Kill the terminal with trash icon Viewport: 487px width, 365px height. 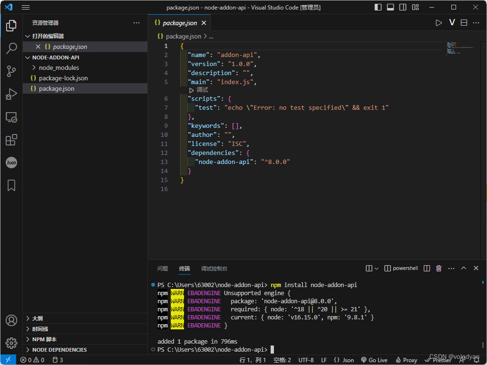(438, 268)
